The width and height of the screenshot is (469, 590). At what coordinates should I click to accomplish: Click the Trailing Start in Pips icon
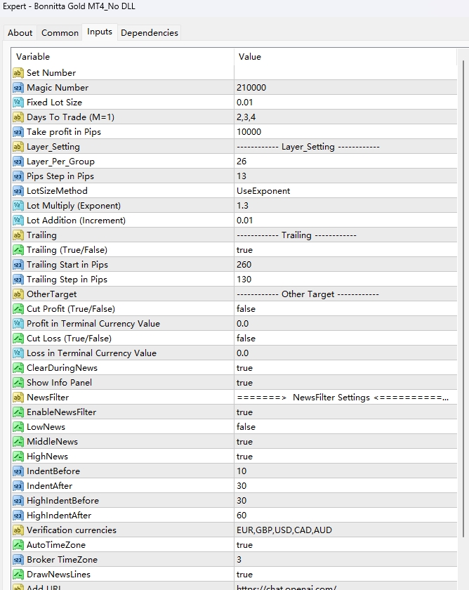tap(18, 265)
